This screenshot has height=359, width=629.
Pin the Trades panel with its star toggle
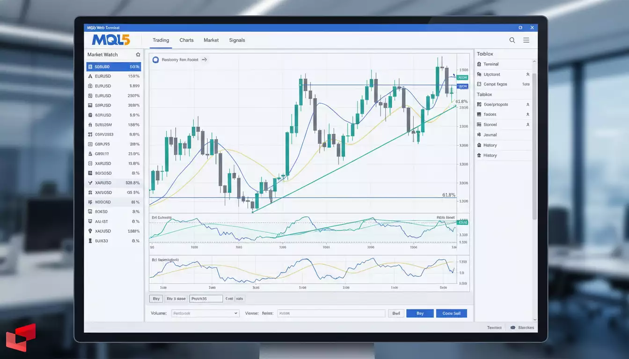(x=528, y=114)
